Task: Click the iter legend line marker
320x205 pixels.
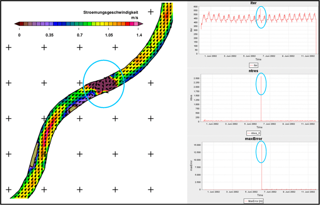Action: (x=251, y=64)
